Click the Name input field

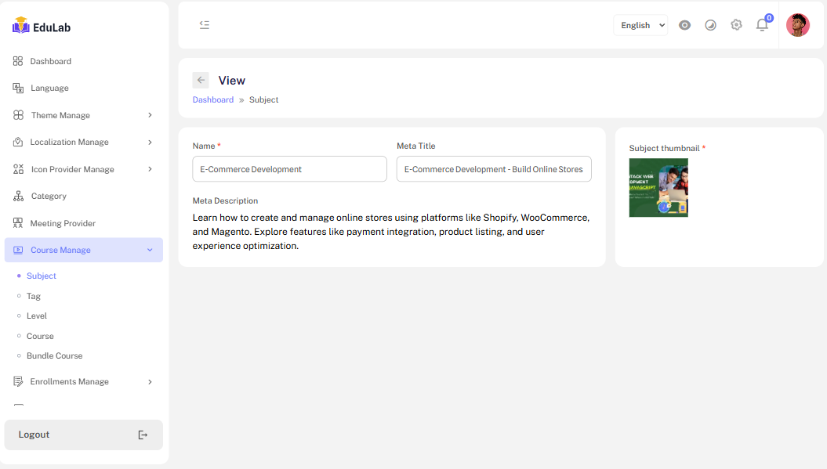[x=289, y=169]
